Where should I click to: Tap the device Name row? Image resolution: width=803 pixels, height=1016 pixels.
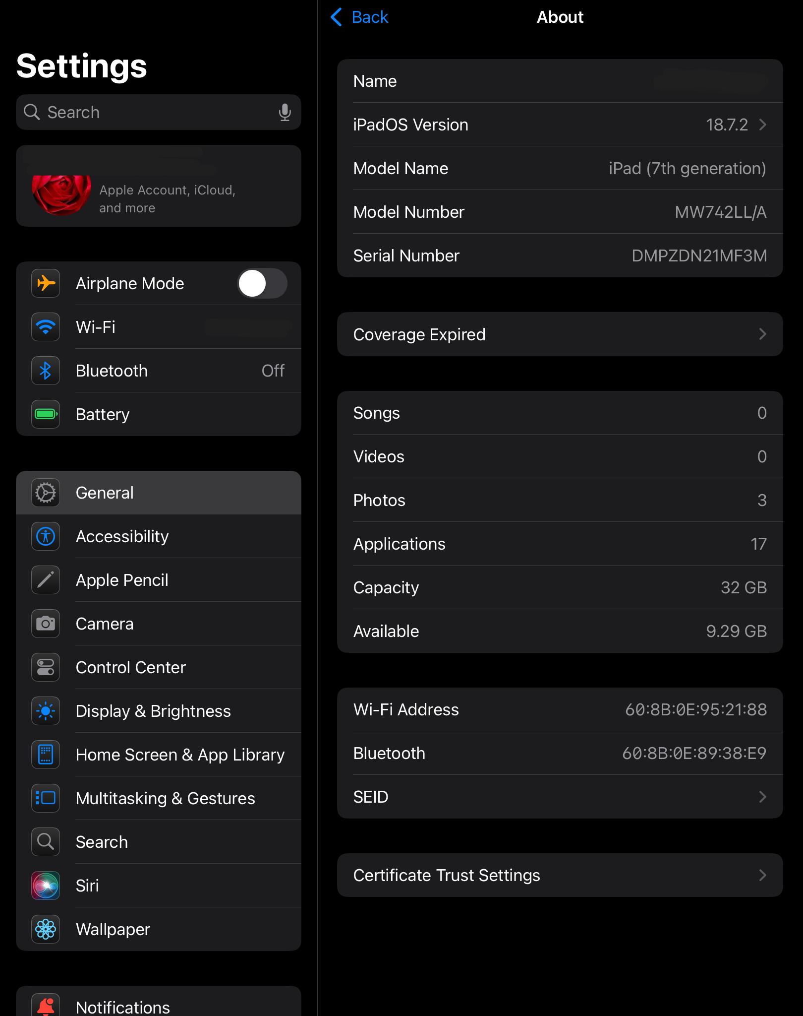click(x=560, y=81)
